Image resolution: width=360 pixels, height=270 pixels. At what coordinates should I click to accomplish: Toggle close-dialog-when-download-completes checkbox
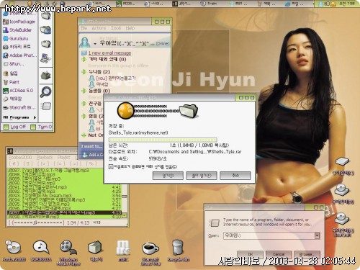click(111, 166)
